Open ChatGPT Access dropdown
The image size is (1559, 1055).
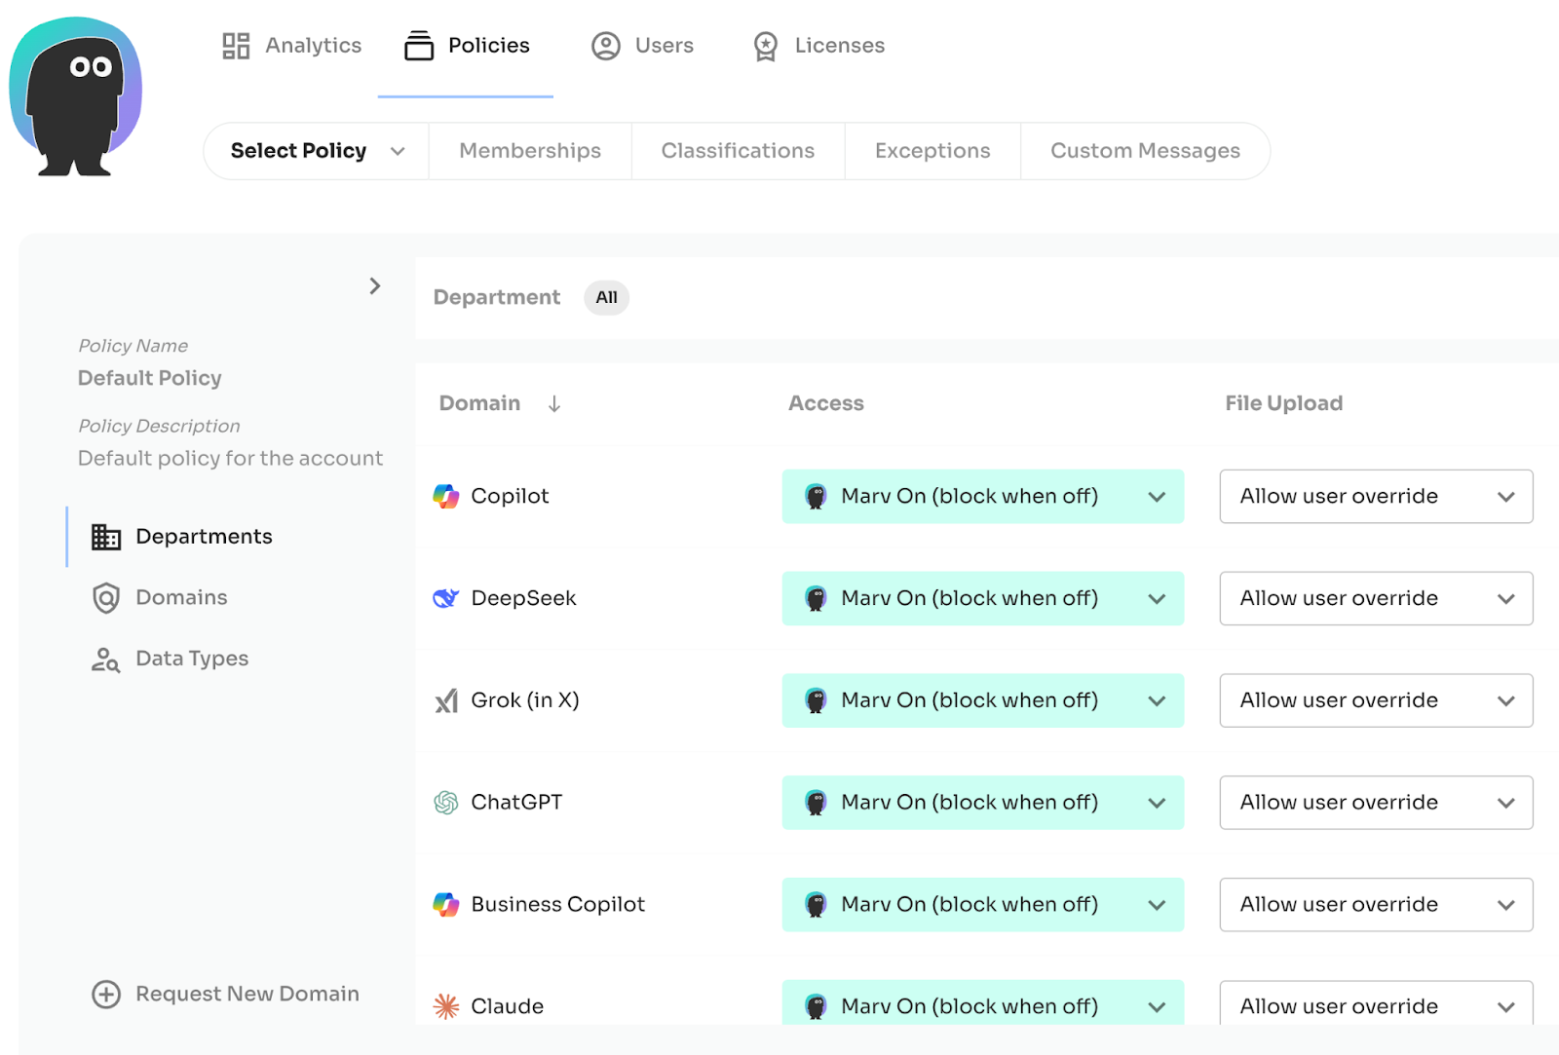pyautogui.click(x=983, y=803)
